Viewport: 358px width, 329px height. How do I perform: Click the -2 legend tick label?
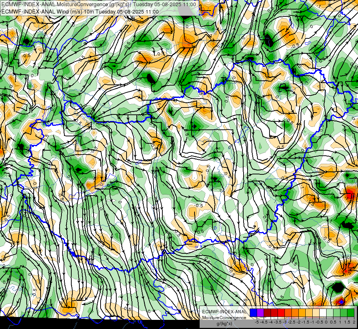[298, 322]
